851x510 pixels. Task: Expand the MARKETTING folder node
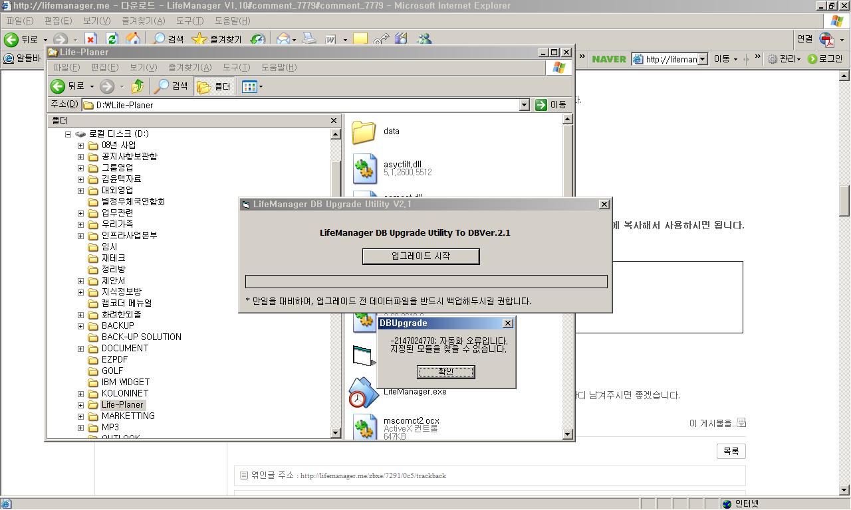coord(80,416)
